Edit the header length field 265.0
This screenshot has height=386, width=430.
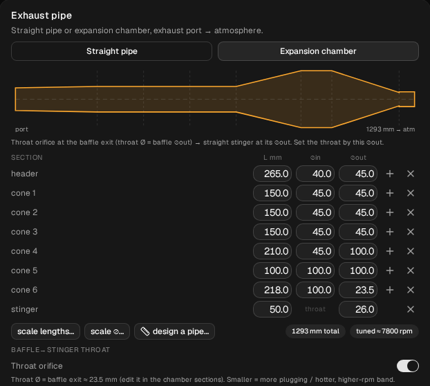[272, 174]
